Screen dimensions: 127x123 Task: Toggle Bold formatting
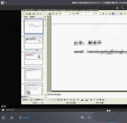click(x=103, y=14)
